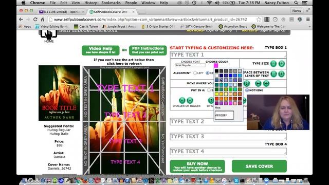Open Cast It Talent bookmark
Image resolution: width=329 pixels, height=185 pixels.
tap(86, 27)
